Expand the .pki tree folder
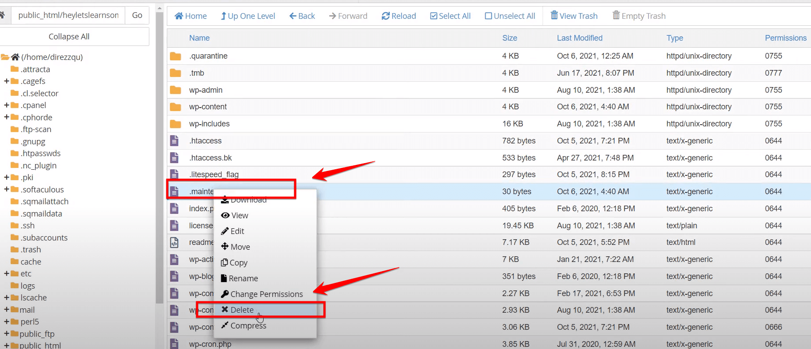Image resolution: width=811 pixels, height=349 pixels. [x=7, y=178]
